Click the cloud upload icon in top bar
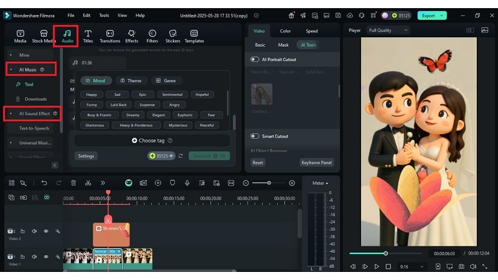Screen dimensions: 498x280 tap(350, 15)
